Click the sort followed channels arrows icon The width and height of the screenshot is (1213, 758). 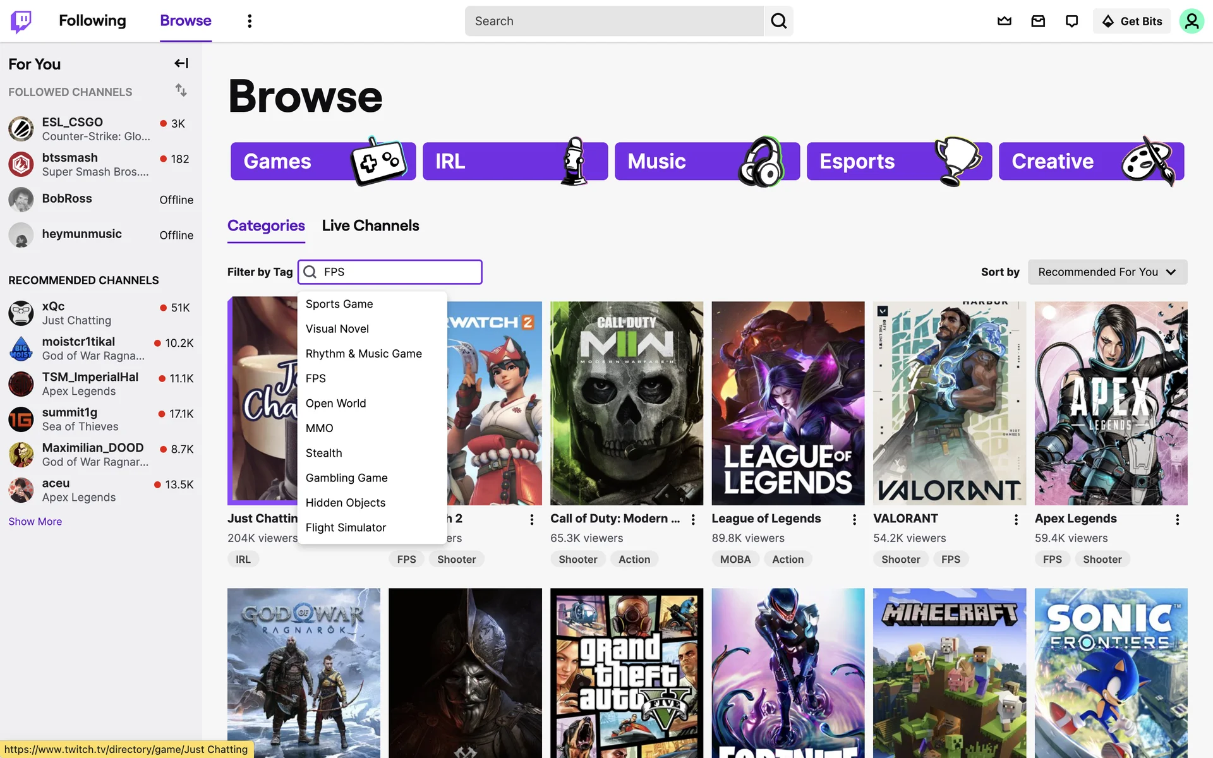pos(181,90)
